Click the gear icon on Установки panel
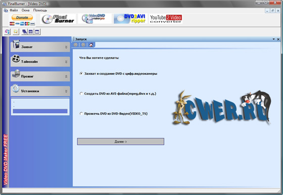 point(16,88)
